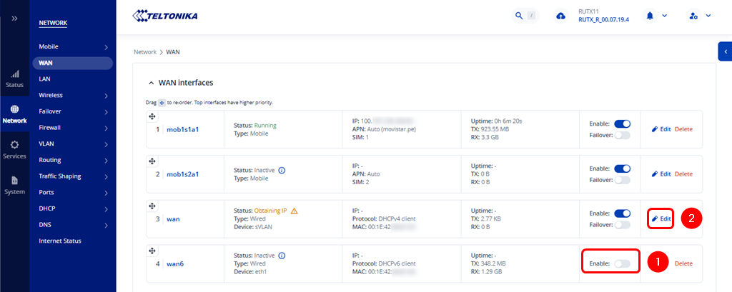732x292 pixels.
Task: Open the System section icon
Action: pyautogui.click(x=14, y=185)
